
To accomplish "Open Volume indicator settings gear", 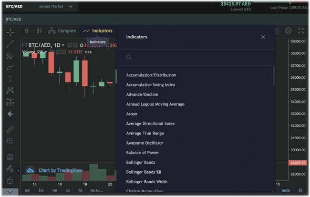I will tap(58, 52).
